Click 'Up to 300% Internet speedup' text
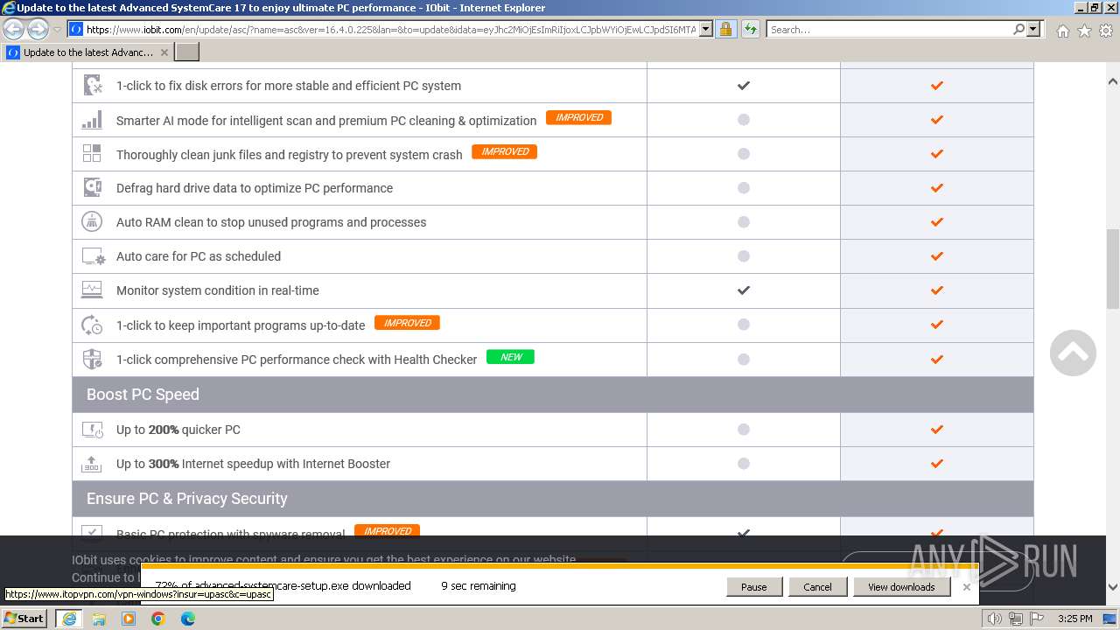The image size is (1120, 630). click(253, 464)
